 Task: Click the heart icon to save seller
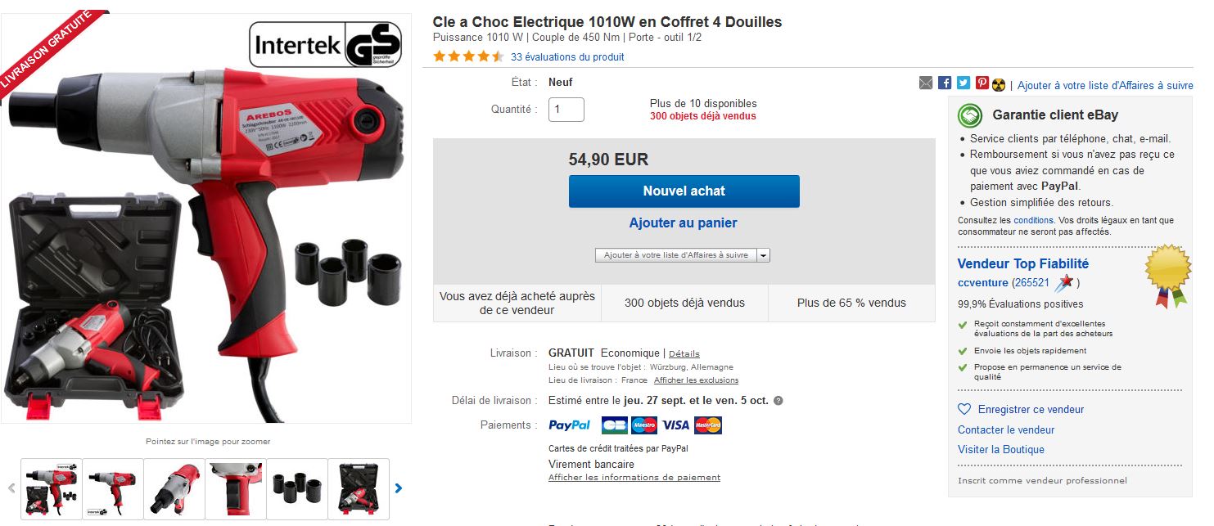point(964,409)
